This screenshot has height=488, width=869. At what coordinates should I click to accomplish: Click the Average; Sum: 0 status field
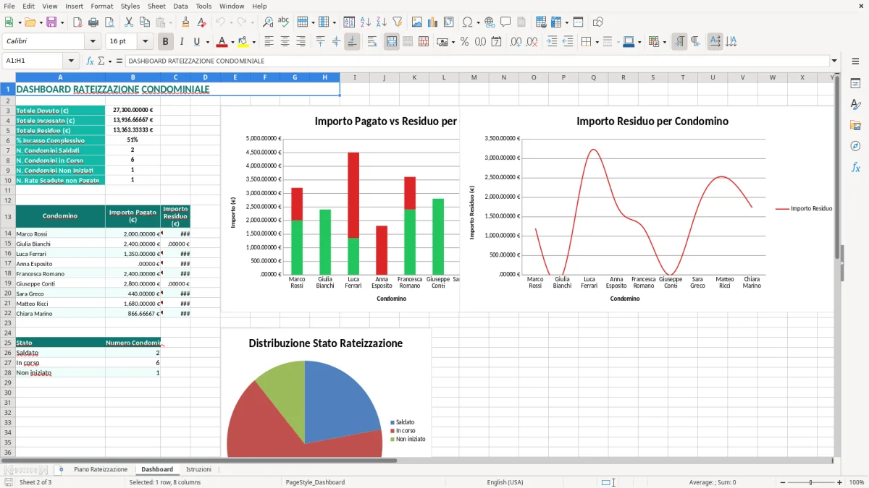(x=713, y=482)
